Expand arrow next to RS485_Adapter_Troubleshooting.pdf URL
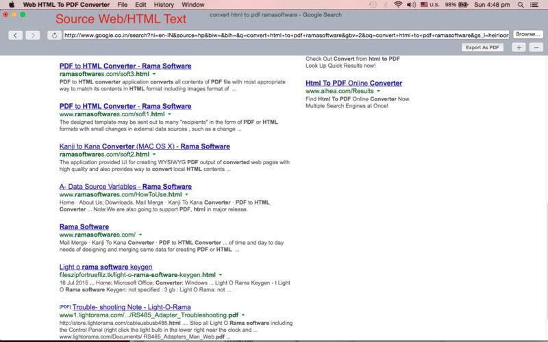 (x=243, y=315)
